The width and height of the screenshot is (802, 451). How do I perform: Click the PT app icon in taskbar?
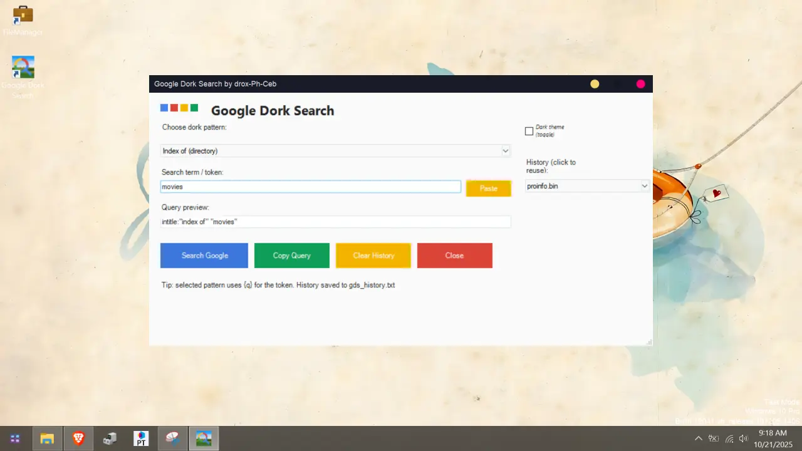[x=141, y=438]
